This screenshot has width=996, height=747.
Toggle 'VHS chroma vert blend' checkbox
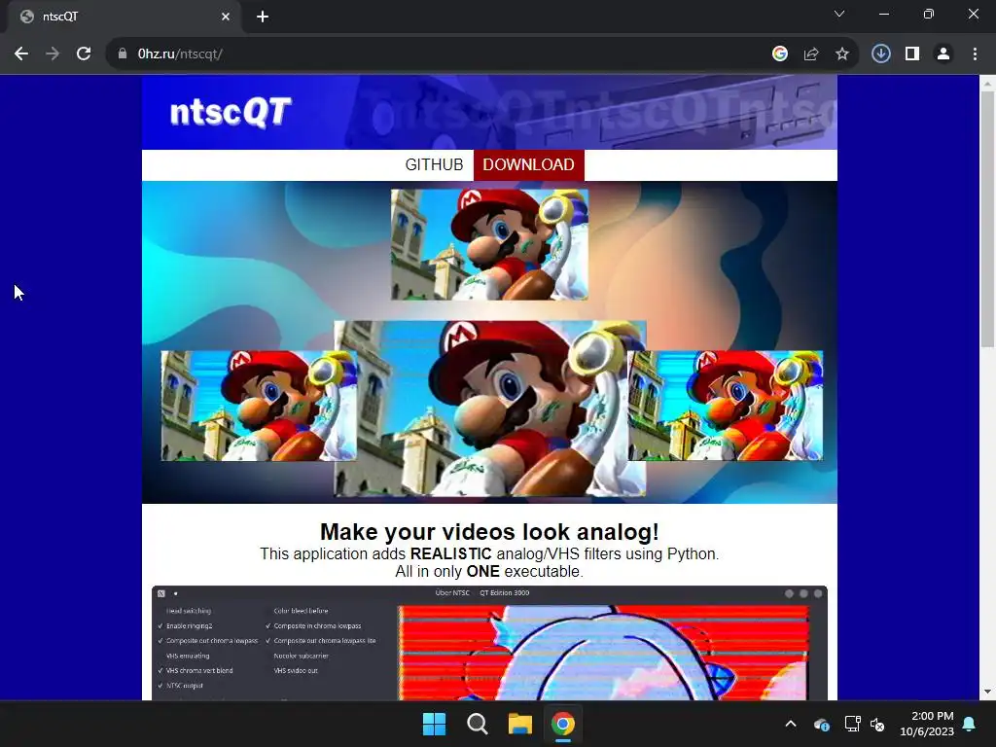tap(195, 671)
